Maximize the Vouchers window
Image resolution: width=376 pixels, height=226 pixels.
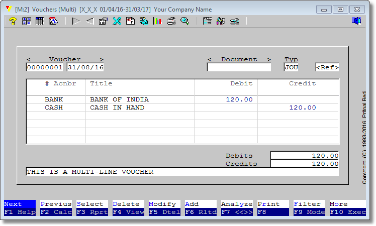(x=340, y=10)
